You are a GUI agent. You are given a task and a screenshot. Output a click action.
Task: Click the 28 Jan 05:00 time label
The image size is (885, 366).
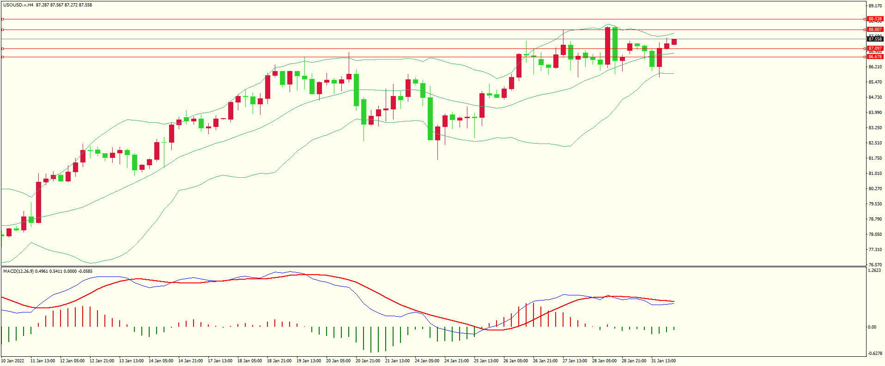[605, 361]
